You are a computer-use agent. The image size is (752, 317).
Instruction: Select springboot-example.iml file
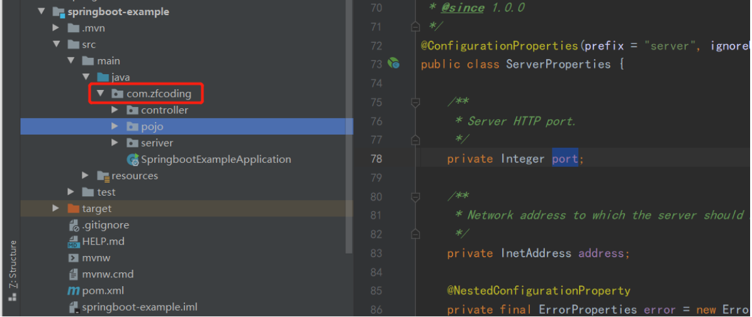(139, 307)
